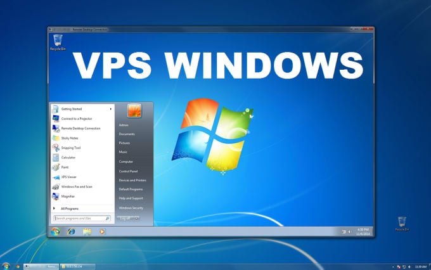The image size is (431, 270).
Task: Open Control Panel from the Start menu
Action: pos(128,171)
